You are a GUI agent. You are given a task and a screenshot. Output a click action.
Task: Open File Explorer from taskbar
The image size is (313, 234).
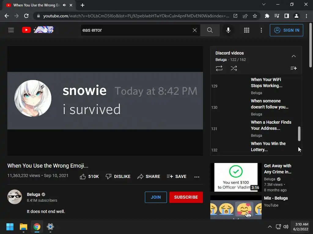23,227
